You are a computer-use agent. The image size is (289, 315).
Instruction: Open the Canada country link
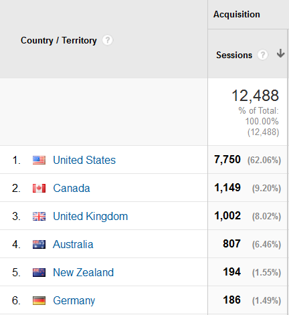pos(72,188)
